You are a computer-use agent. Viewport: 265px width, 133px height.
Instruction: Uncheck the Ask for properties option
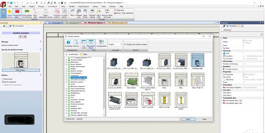3,82
